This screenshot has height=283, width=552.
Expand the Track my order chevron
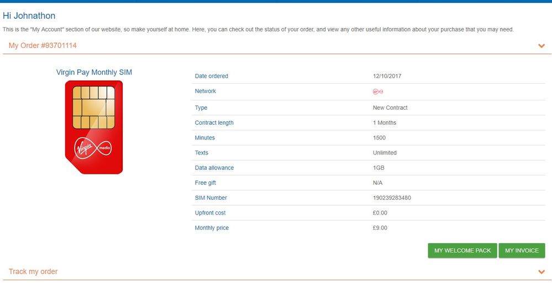click(x=542, y=272)
